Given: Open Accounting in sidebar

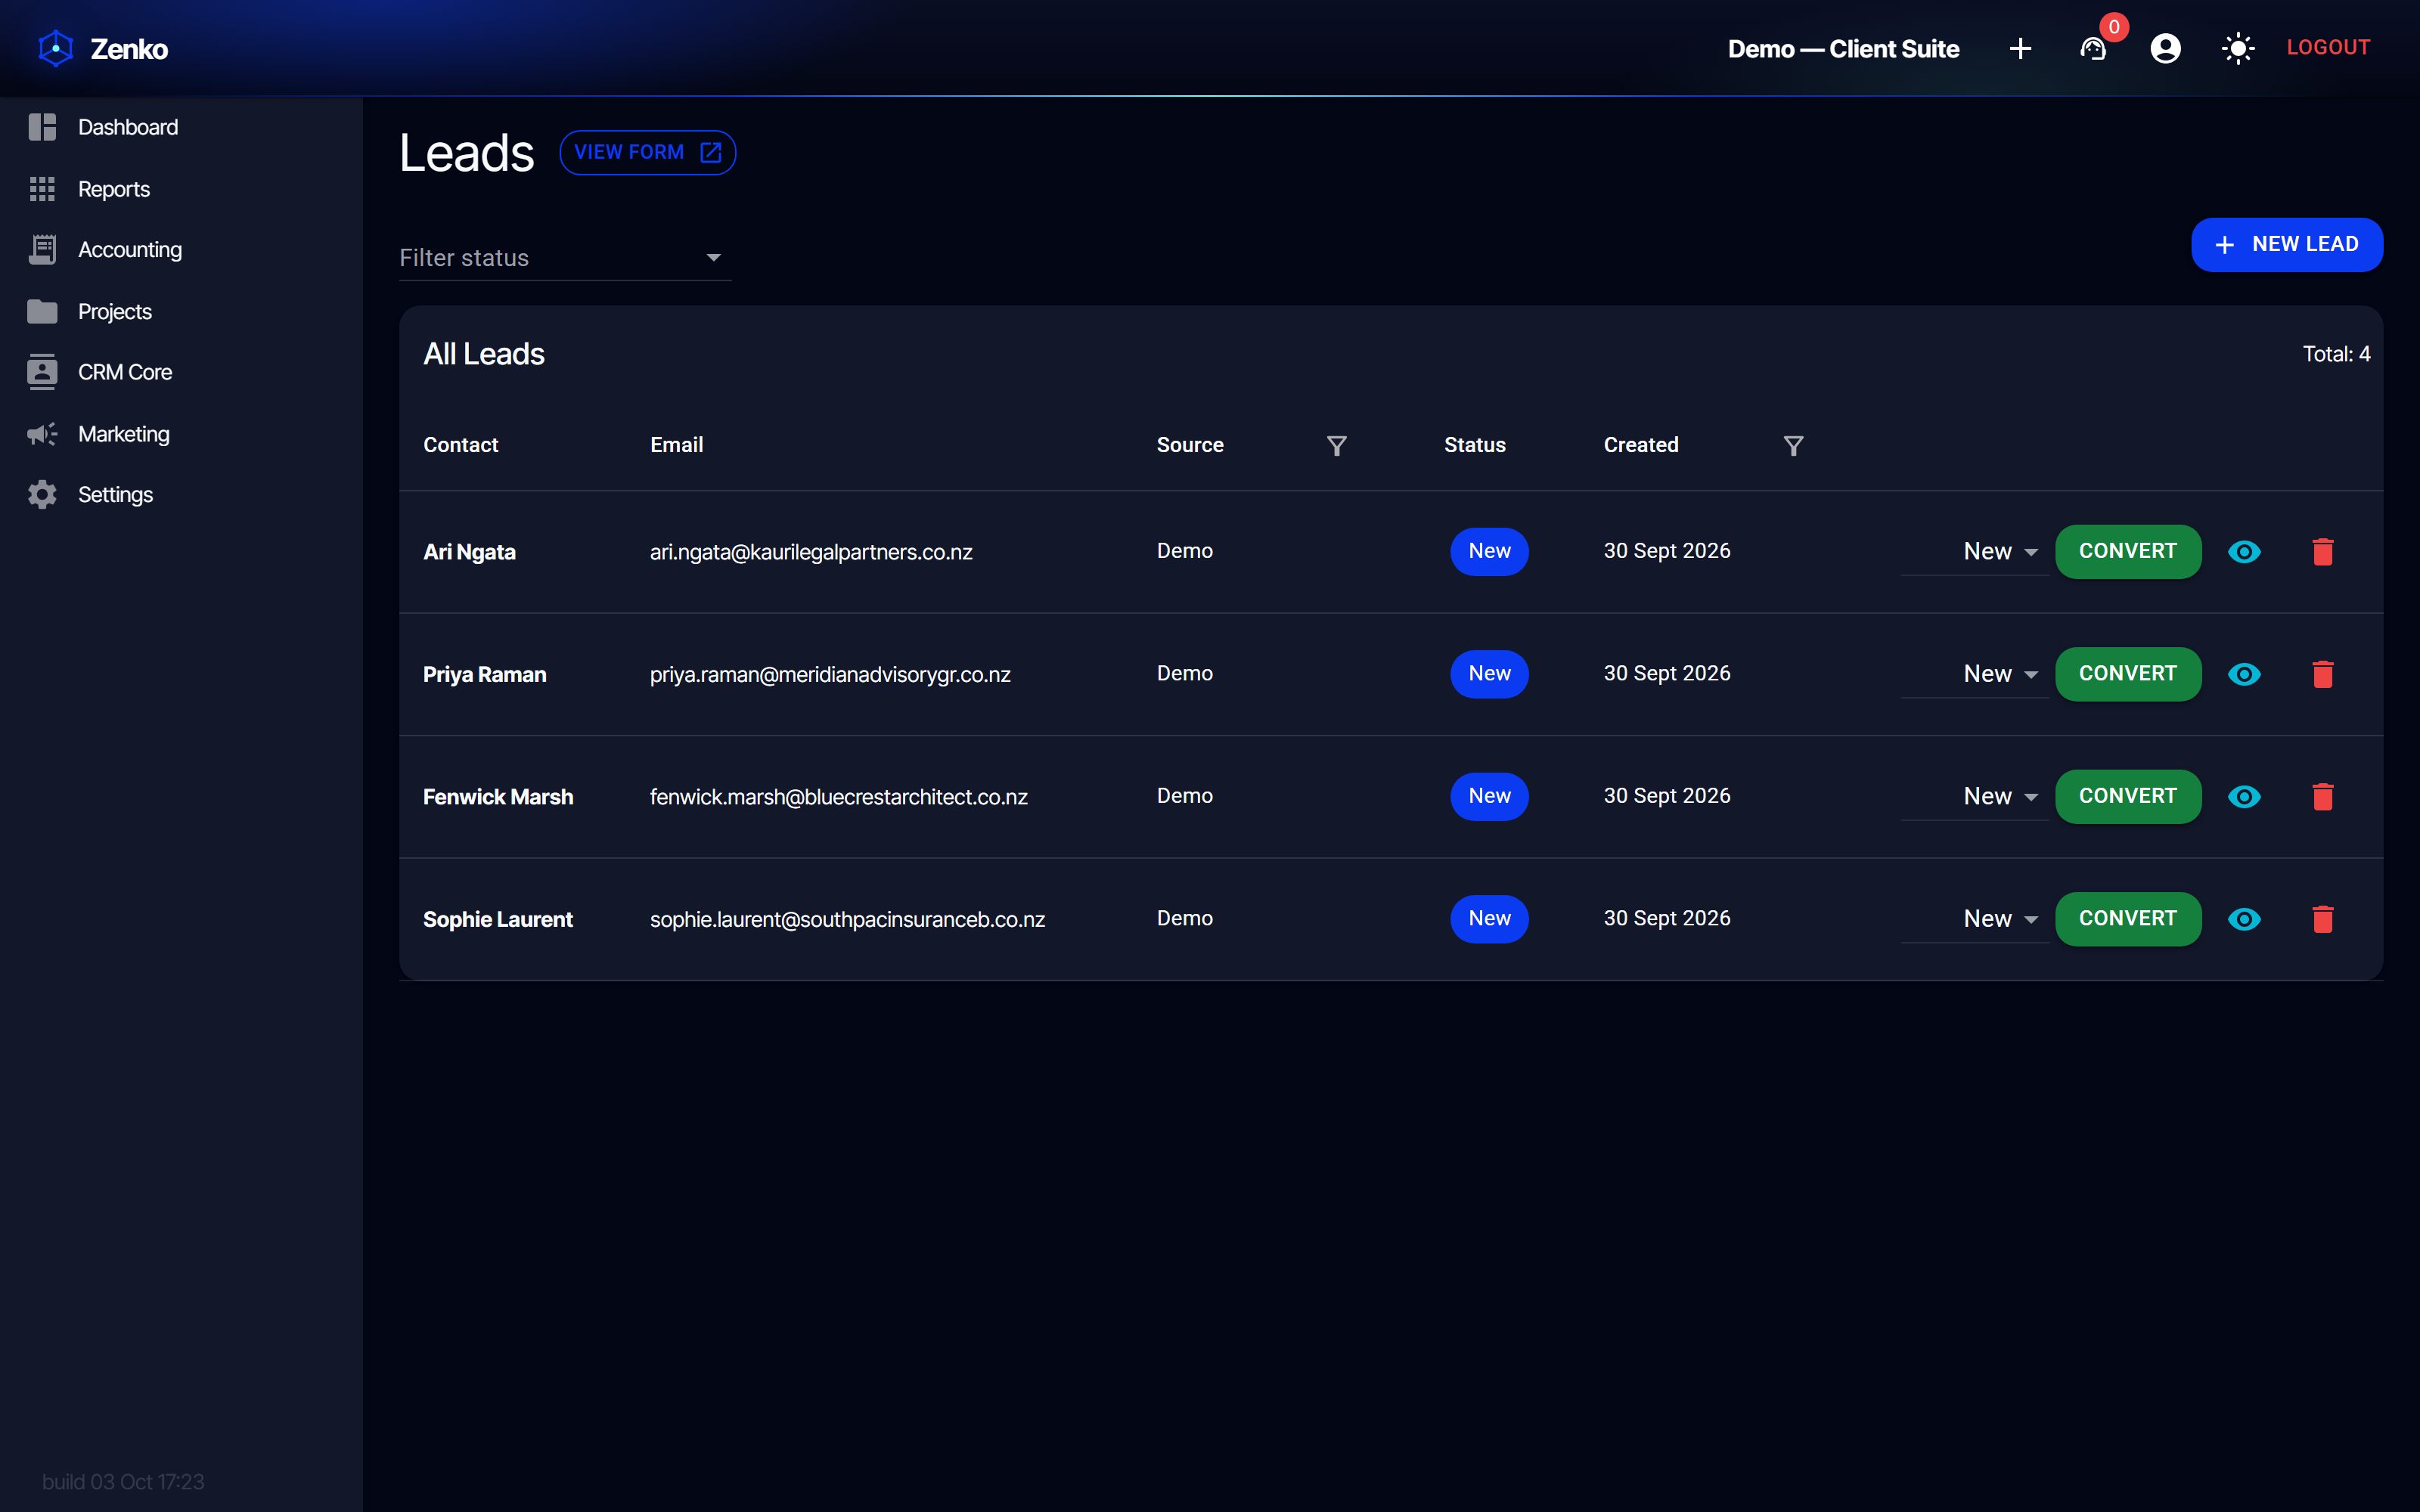Looking at the screenshot, I should click(181, 250).
